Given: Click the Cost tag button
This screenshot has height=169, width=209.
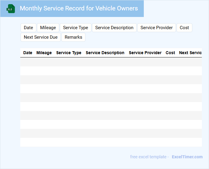Looking at the screenshot, I should click(184, 28).
